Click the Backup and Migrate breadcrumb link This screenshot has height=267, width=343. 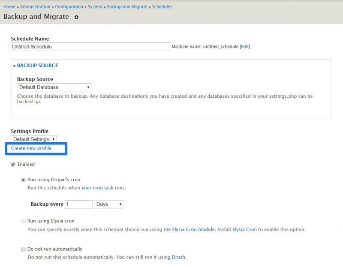tap(127, 7)
